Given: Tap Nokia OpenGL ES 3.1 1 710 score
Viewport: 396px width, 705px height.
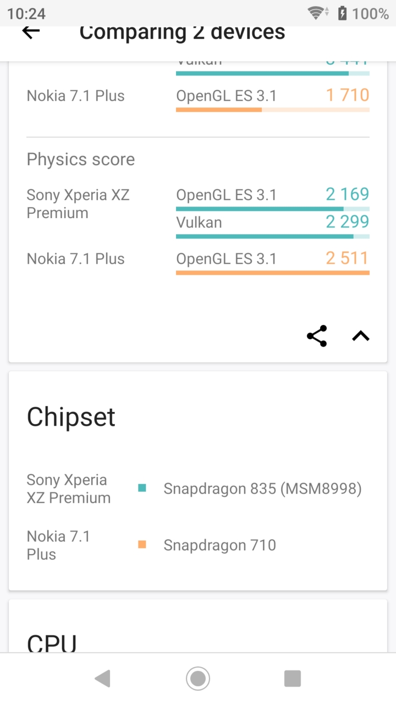Looking at the screenshot, I should pos(348,95).
